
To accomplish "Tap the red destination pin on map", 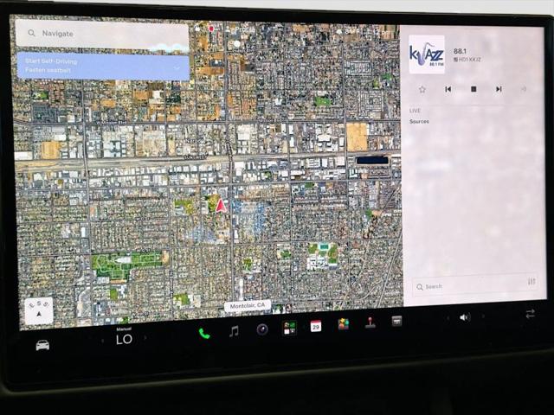I will point(211,29).
